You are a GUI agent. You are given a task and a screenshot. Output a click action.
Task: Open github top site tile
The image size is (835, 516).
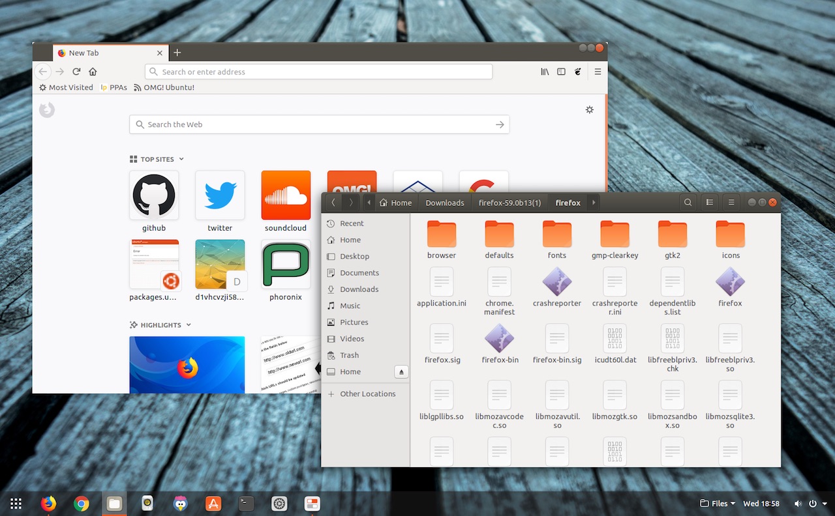tap(154, 201)
